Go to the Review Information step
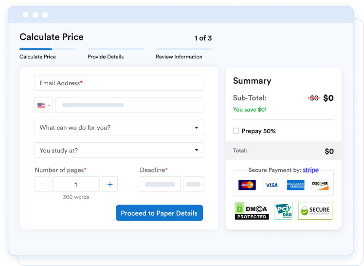364x266 pixels. pos(179,57)
